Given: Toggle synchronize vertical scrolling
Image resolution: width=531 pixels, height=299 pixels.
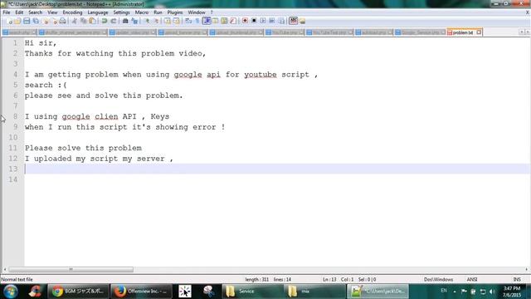Looking at the screenshot, I should click(x=168, y=21).
